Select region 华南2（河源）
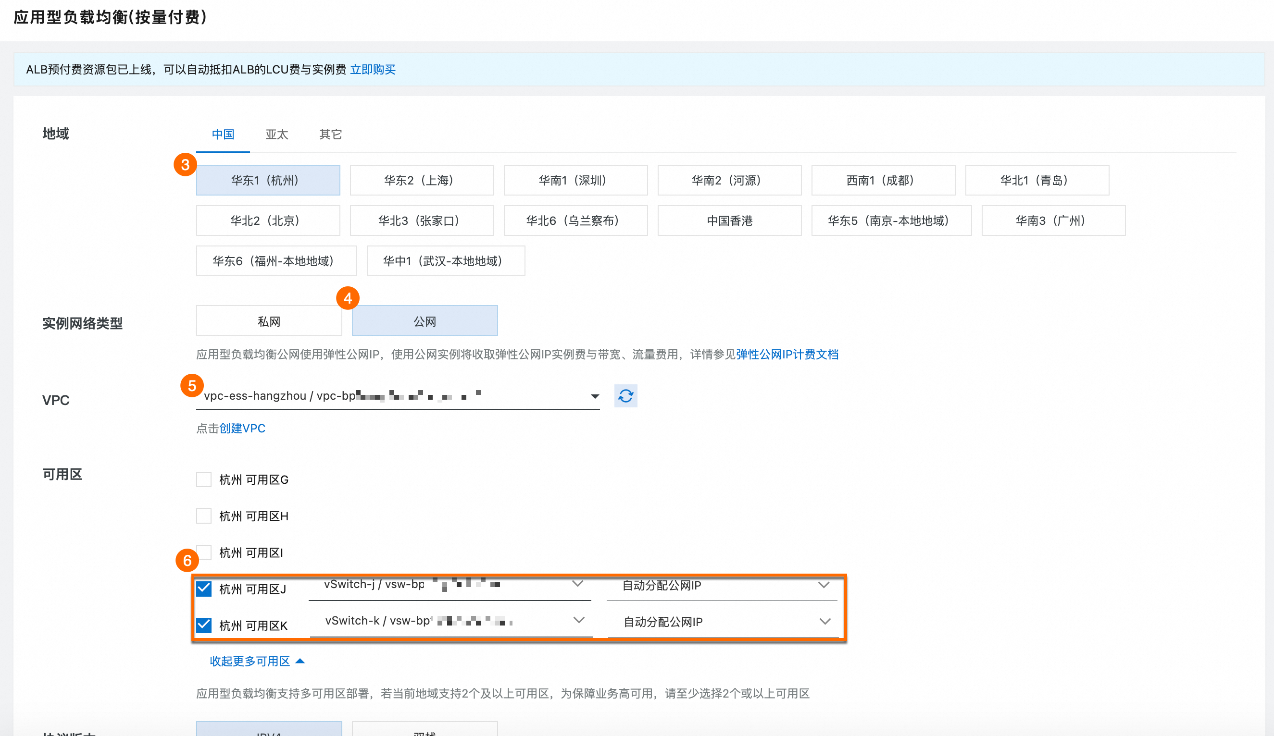Screen dimensions: 1274x736 (x=729, y=180)
